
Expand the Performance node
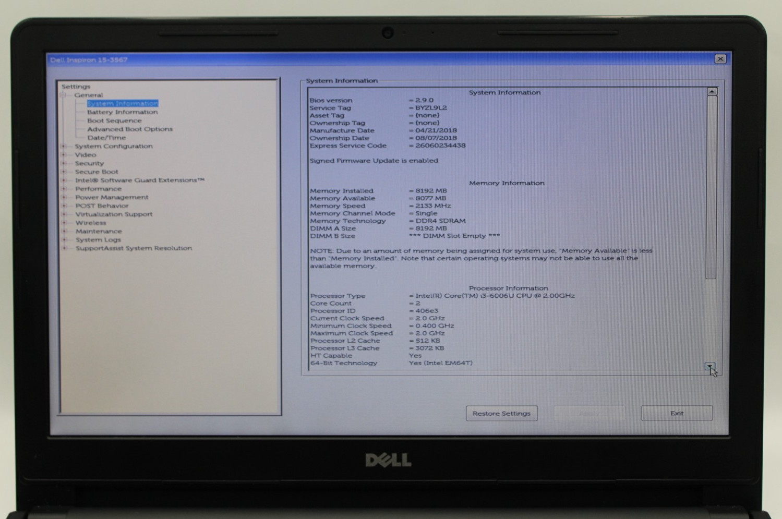point(64,189)
